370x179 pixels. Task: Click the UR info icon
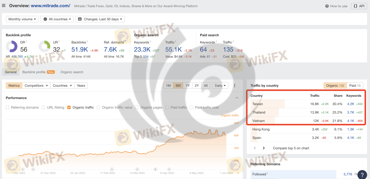(59, 41)
